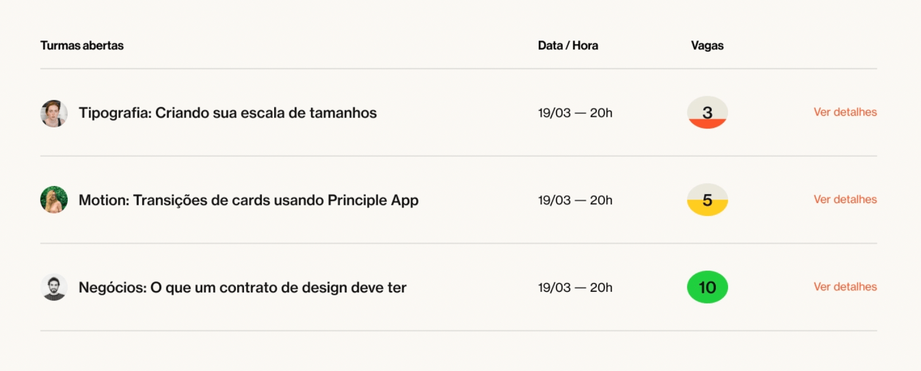921x371 pixels.
Task: Click the date and time of Tipografia class
Action: click(x=575, y=113)
